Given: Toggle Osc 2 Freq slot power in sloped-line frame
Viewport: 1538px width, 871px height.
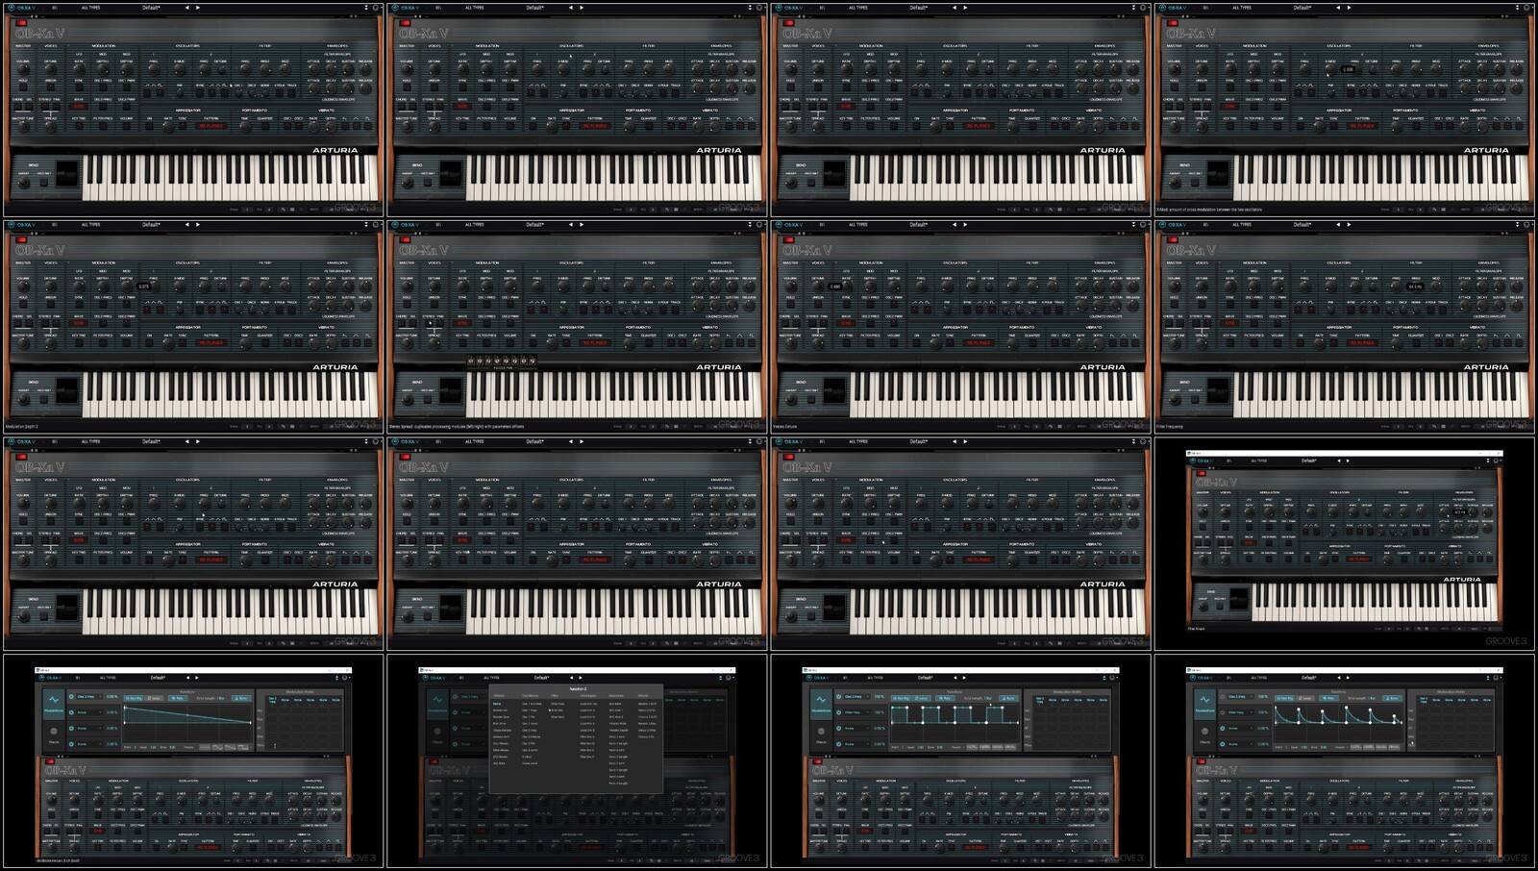Looking at the screenshot, I should click(71, 696).
